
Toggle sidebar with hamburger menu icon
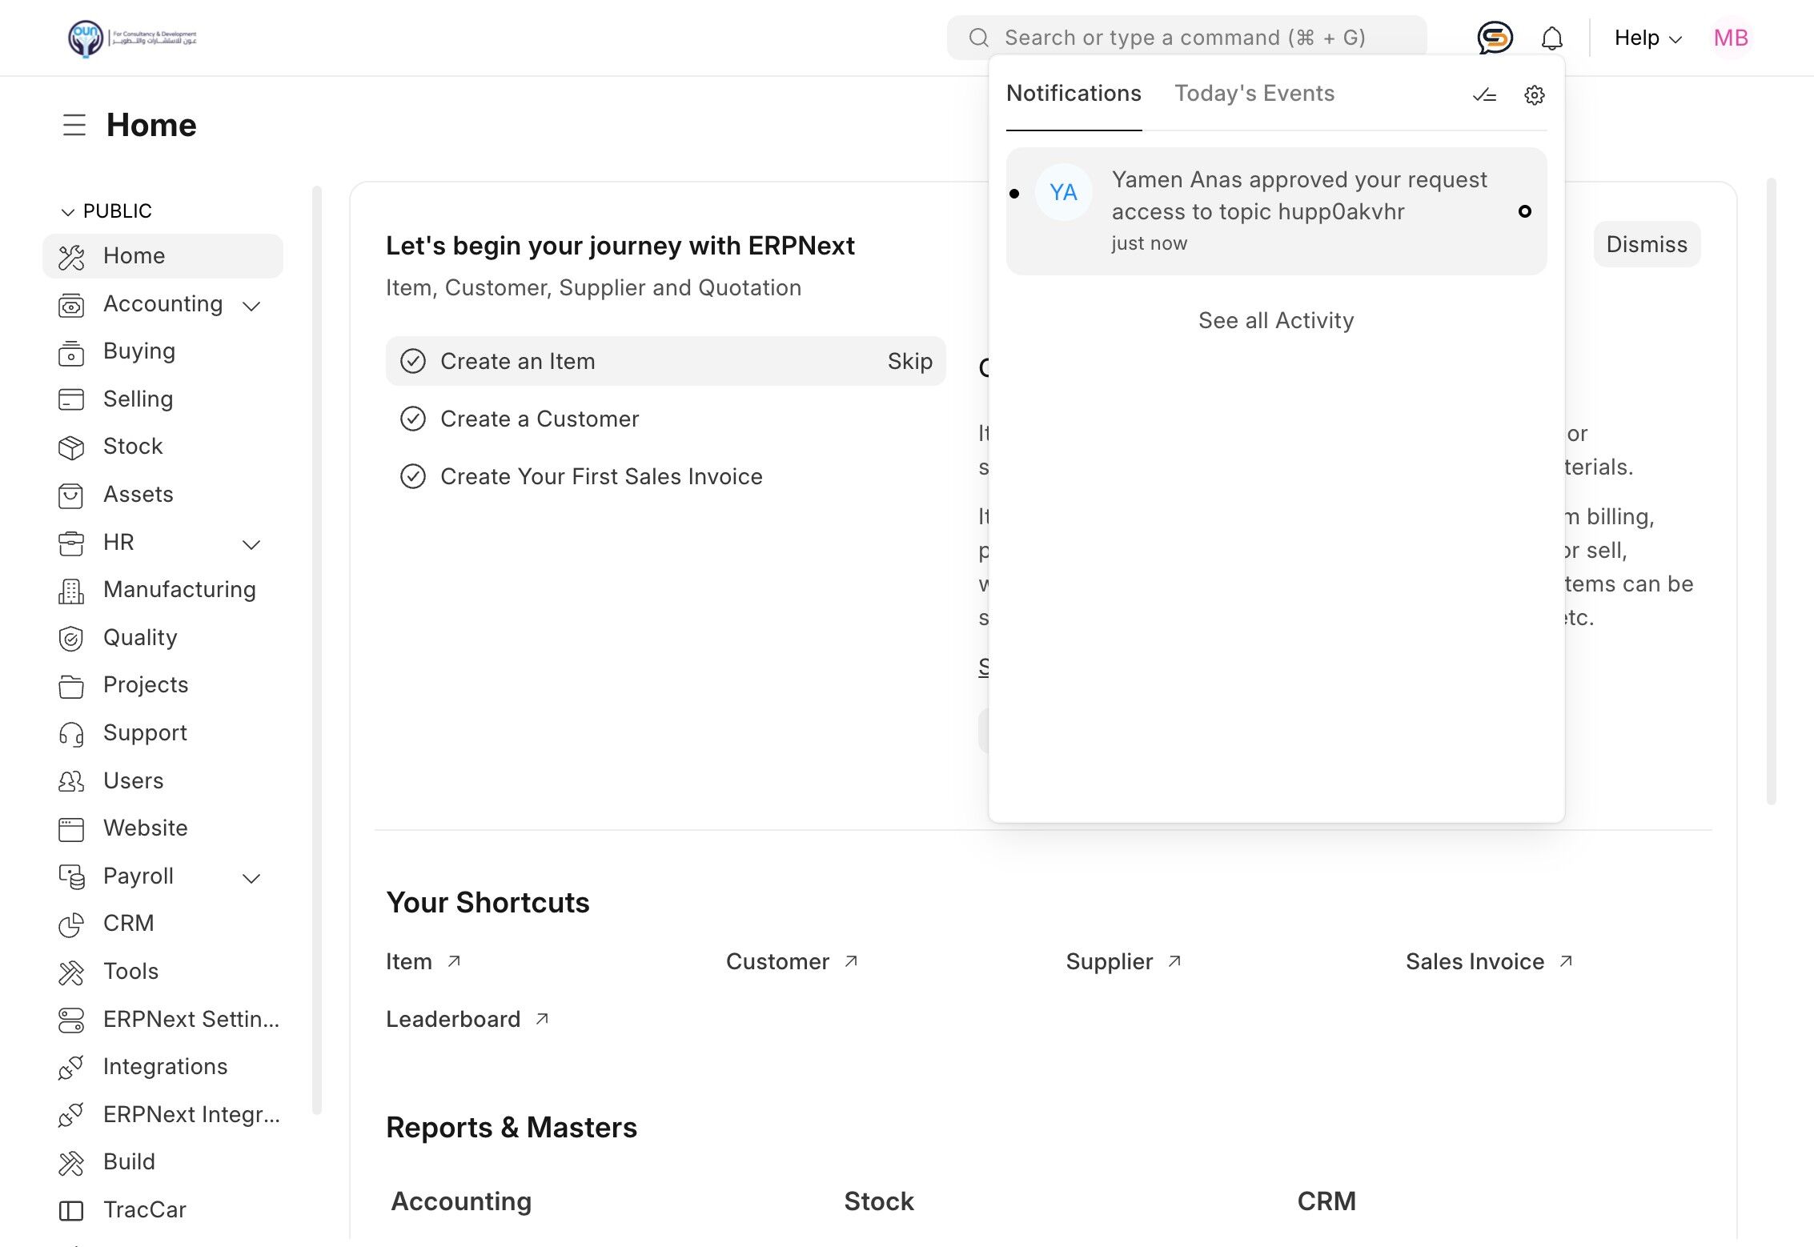click(74, 125)
